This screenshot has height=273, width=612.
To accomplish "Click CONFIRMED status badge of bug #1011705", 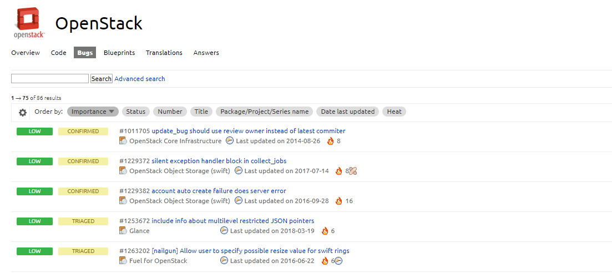I will (x=83, y=132).
